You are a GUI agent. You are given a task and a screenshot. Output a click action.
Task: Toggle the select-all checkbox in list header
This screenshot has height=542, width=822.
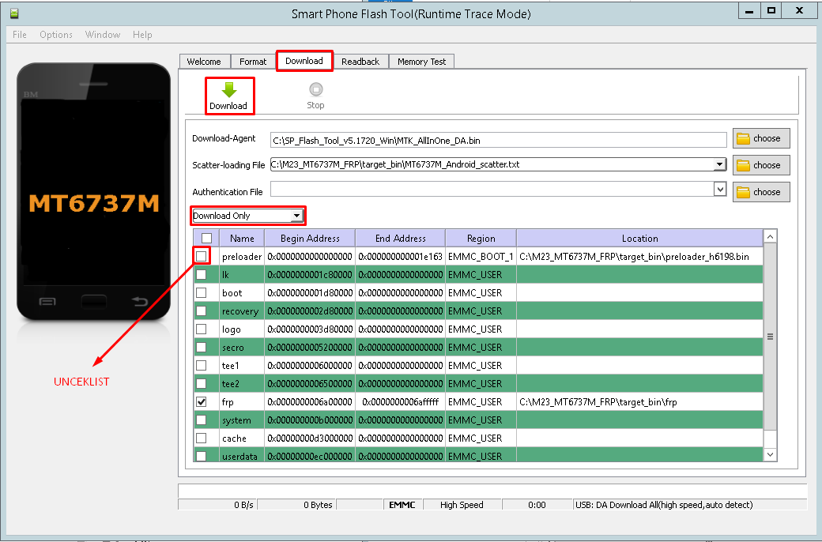206,238
